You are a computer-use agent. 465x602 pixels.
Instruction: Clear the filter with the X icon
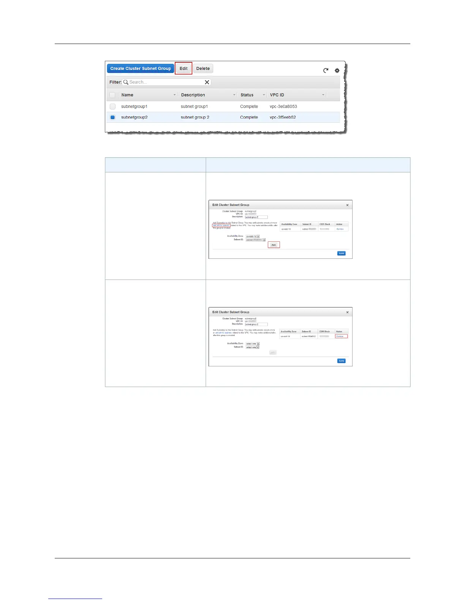pos(207,82)
